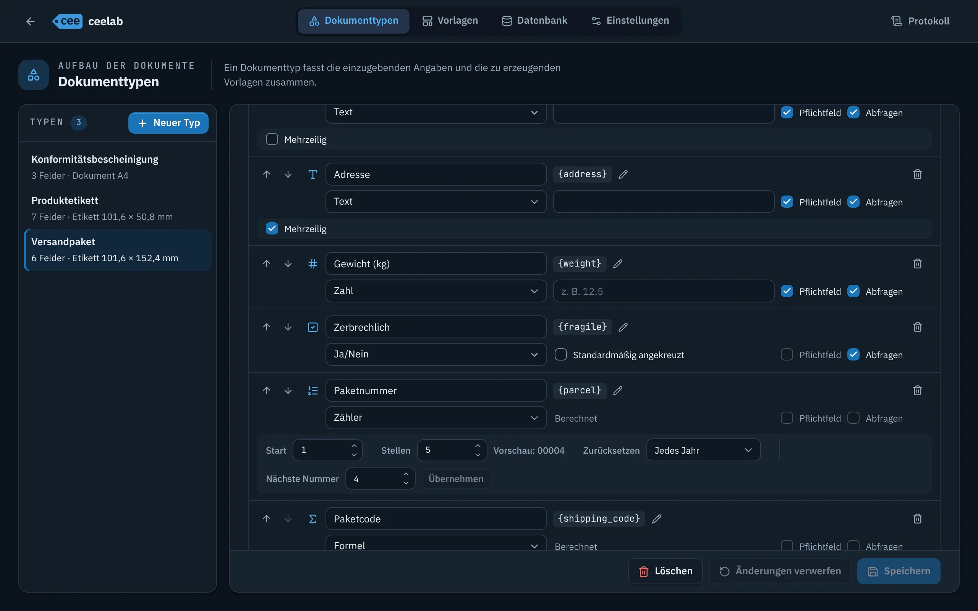Viewport: 978px width, 611px height.
Task: Open the Jedes Jahr reset dropdown
Action: point(703,450)
